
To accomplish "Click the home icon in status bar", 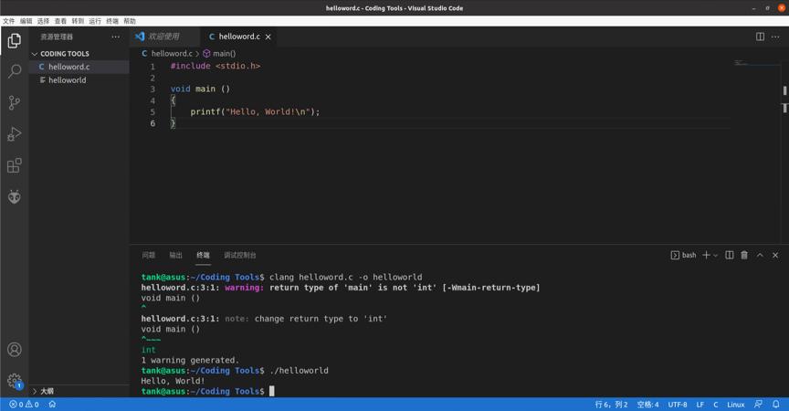I will 52,405.
